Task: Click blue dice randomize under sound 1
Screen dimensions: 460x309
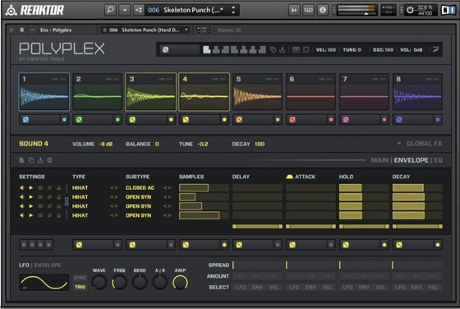Action: coord(25,120)
